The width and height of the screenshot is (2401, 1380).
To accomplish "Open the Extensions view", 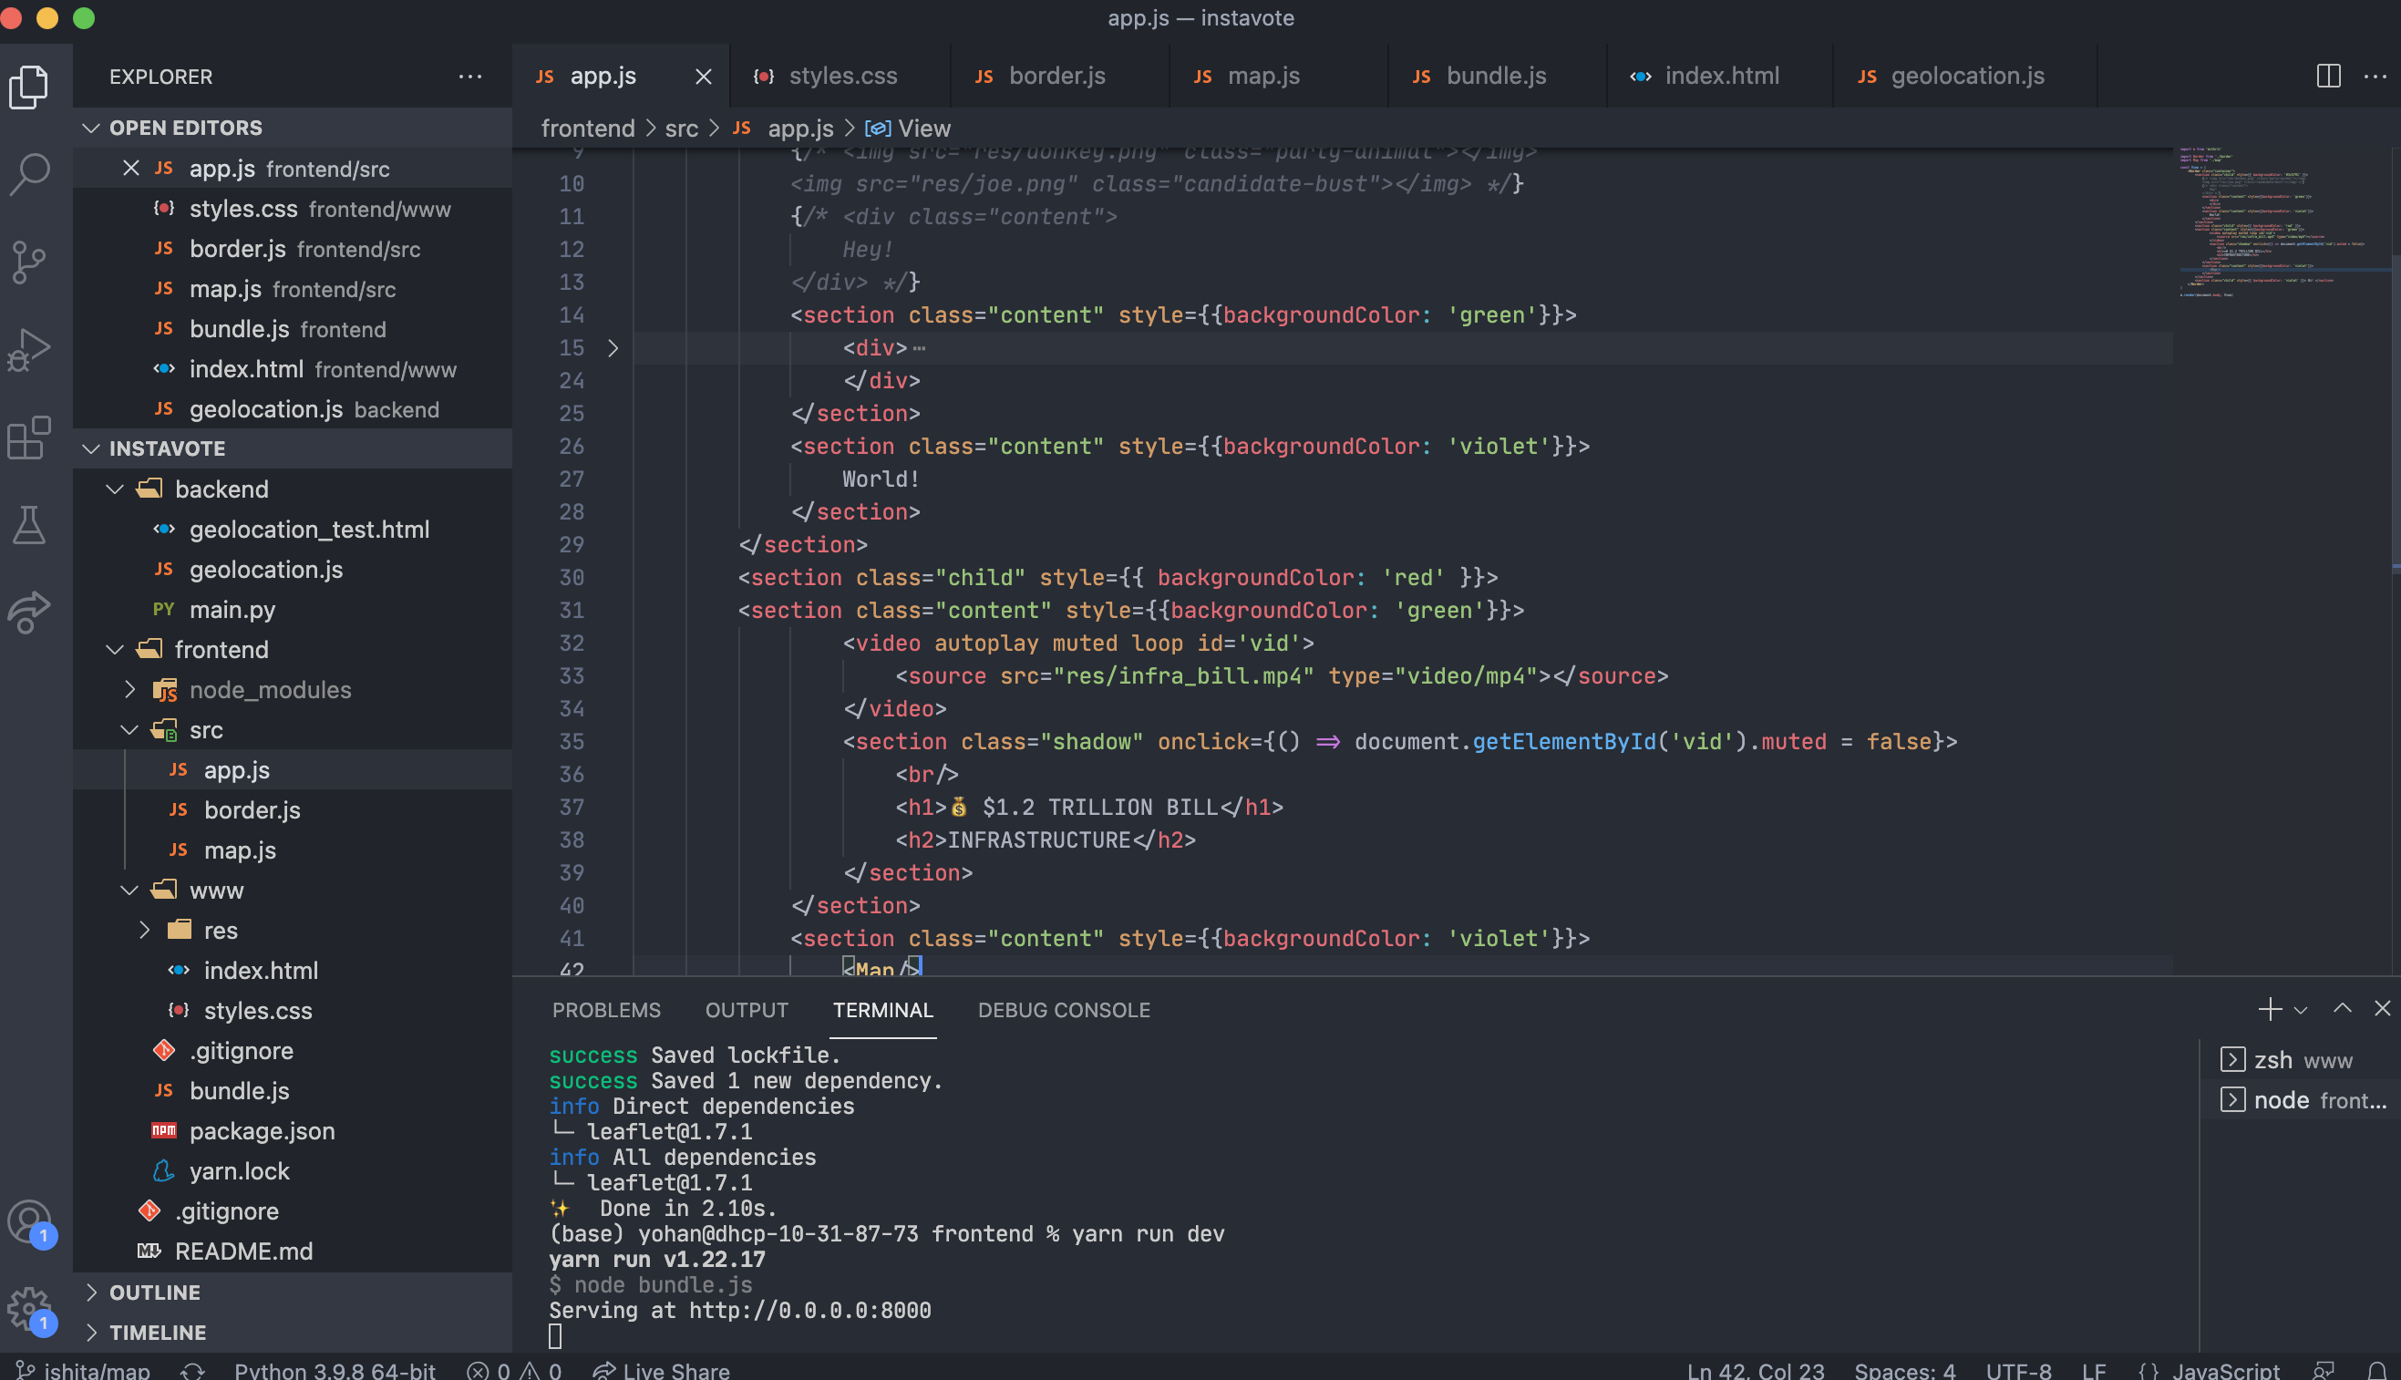I will pos(29,438).
